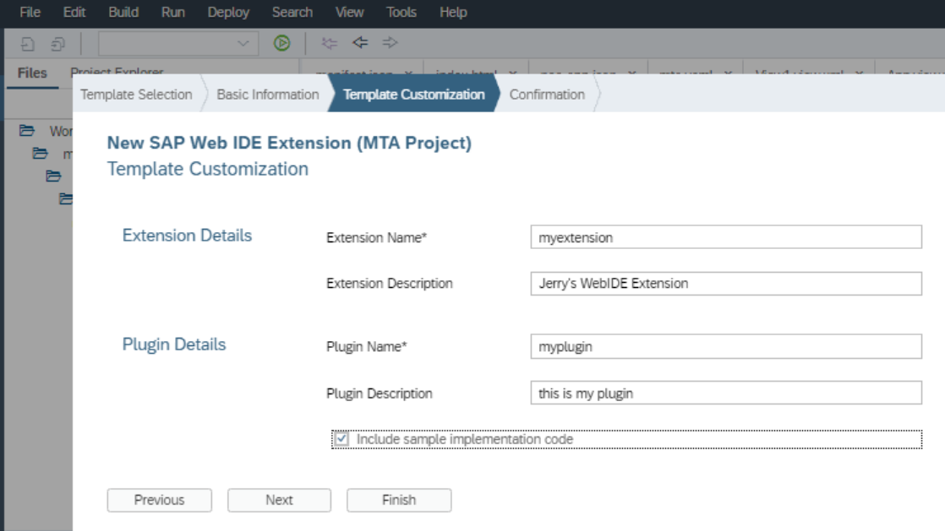Go back to the Basic Information step

pyautogui.click(x=267, y=95)
